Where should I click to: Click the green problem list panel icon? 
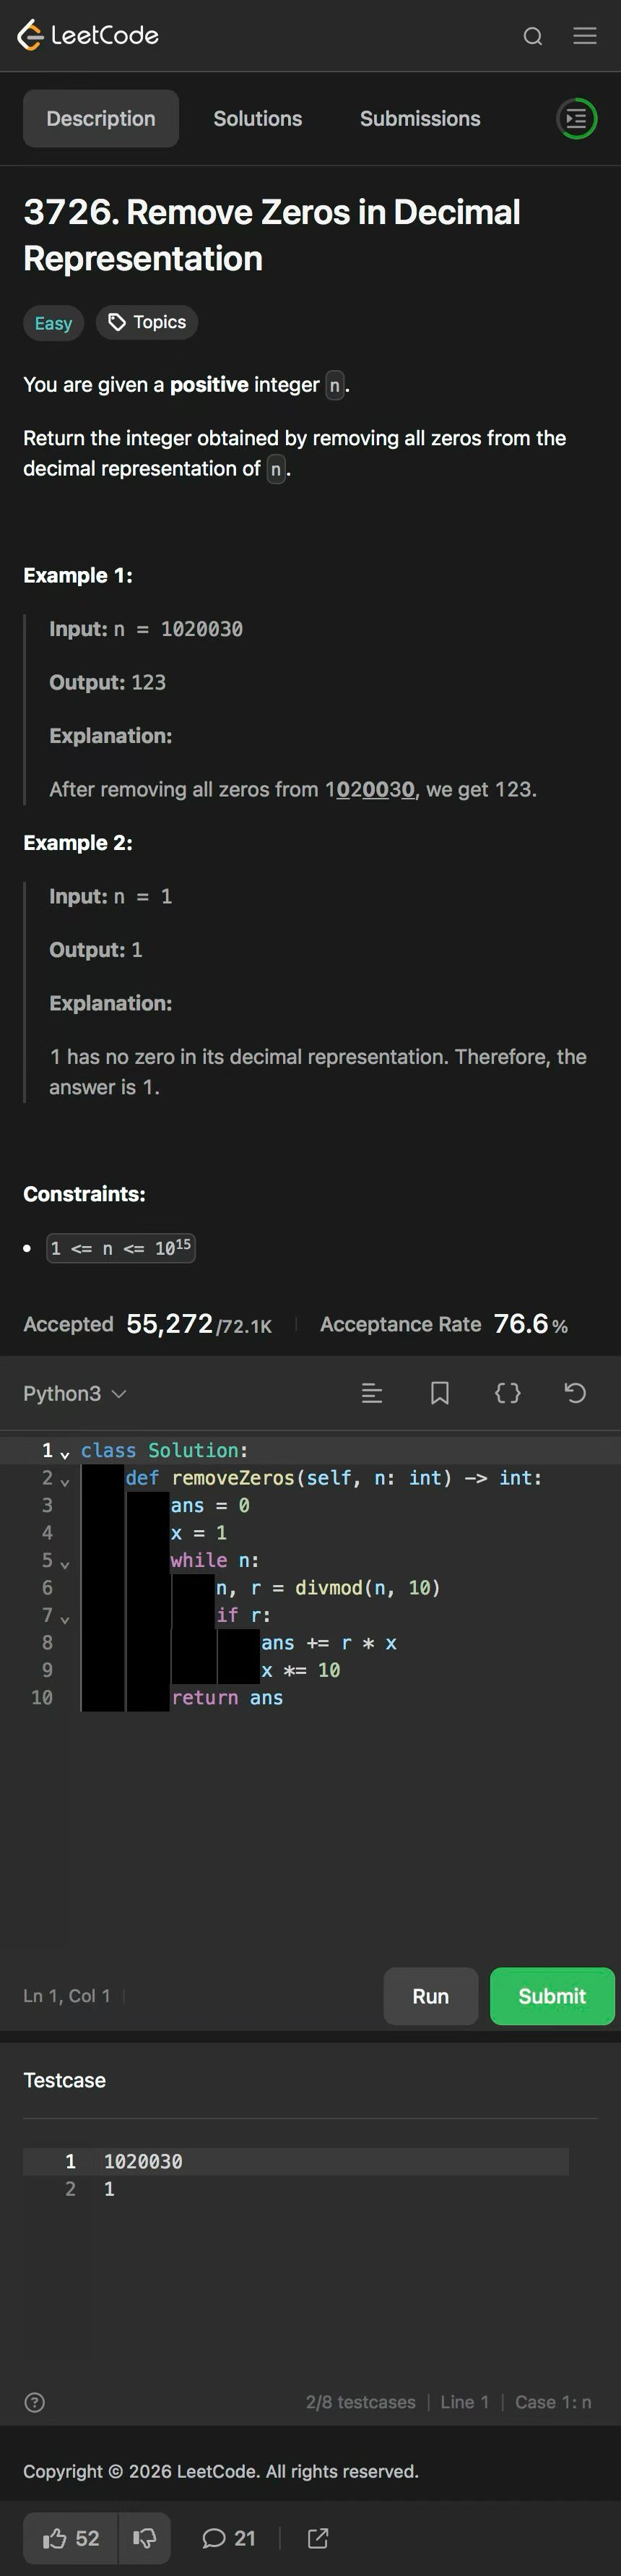[x=576, y=119]
